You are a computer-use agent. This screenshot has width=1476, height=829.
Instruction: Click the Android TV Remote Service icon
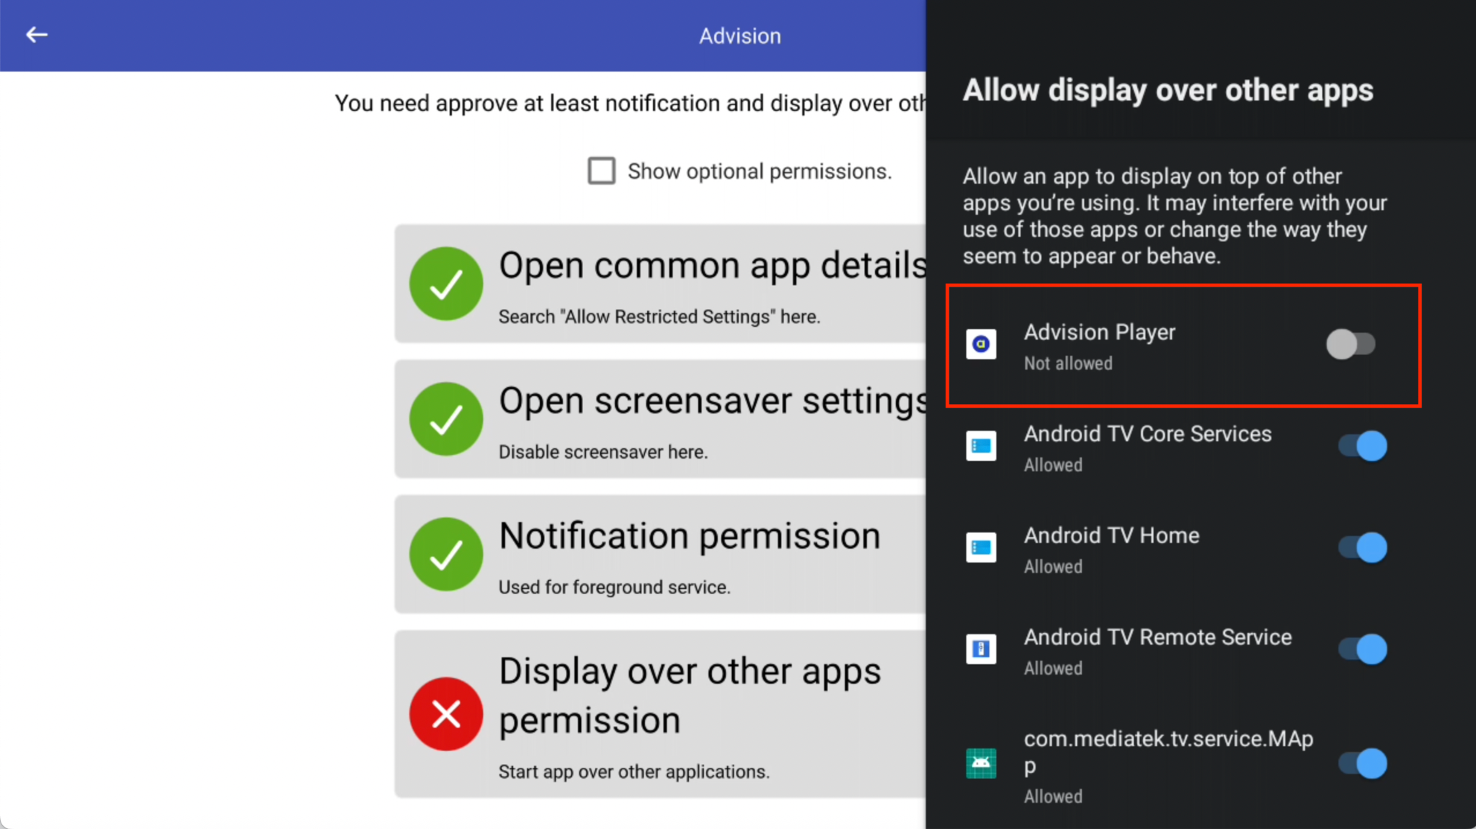coord(981,649)
